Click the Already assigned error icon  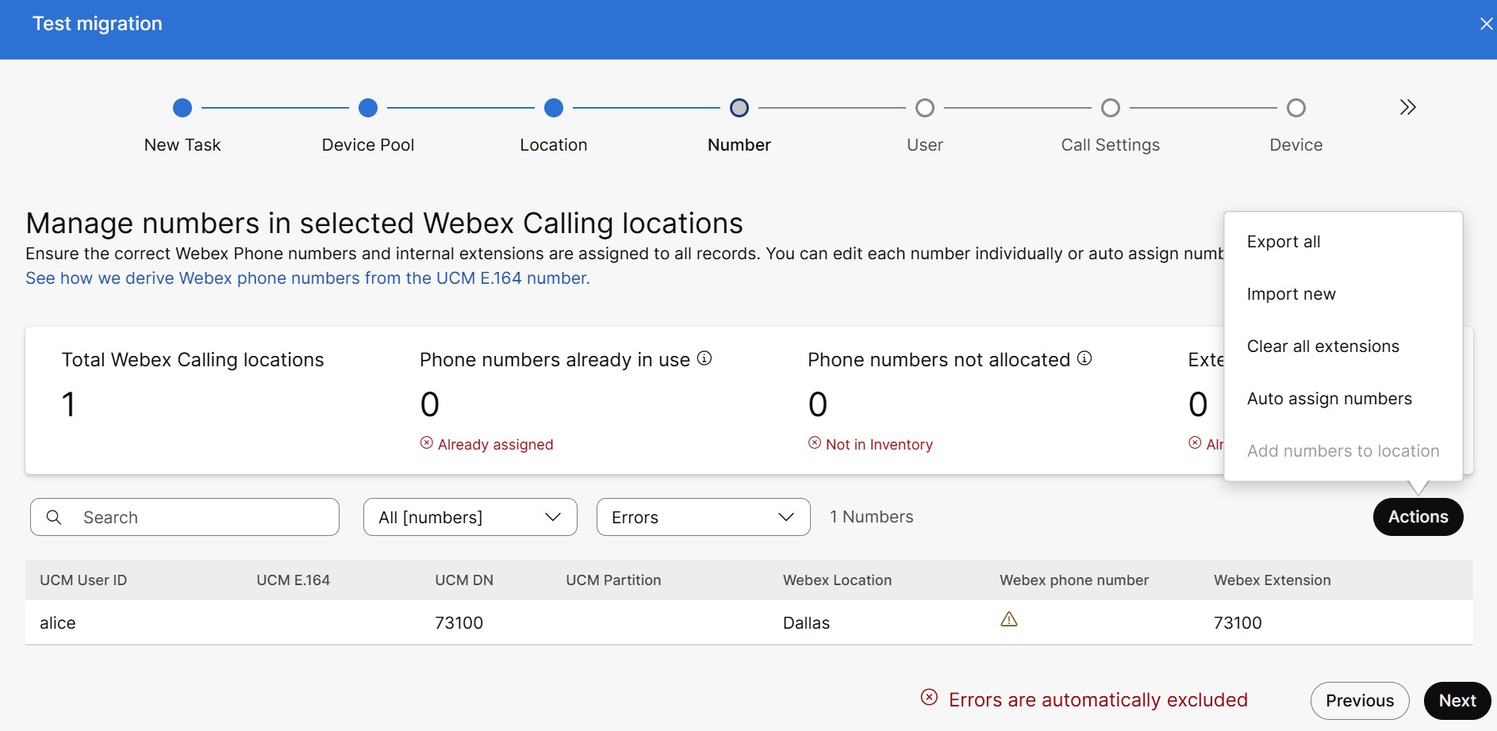coord(427,442)
